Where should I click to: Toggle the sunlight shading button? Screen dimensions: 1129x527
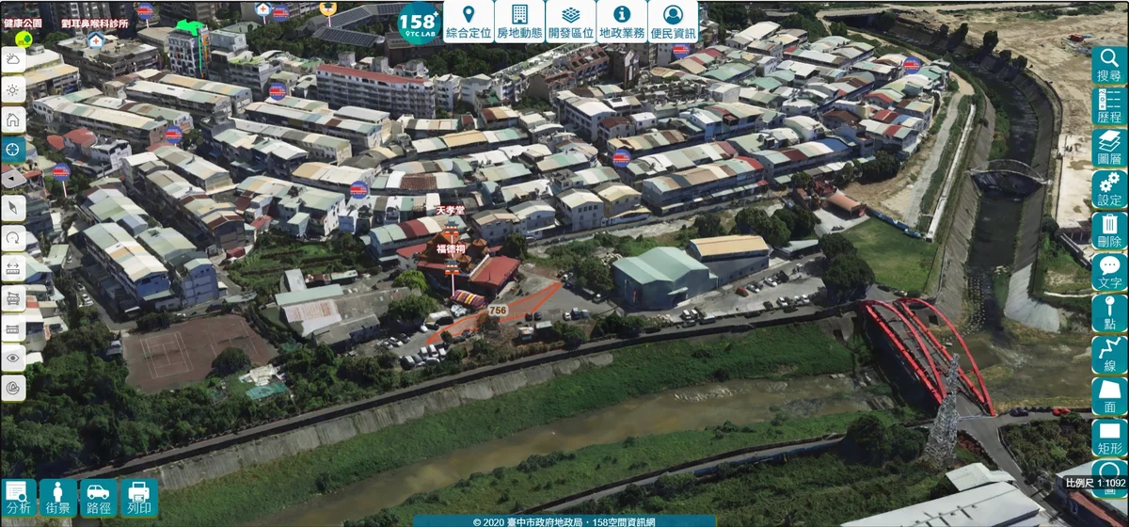[x=13, y=90]
